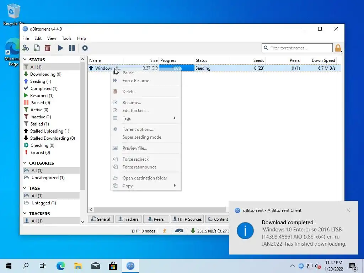Viewport: 364px width, 273px height.
Task: Click the blue info icon in notification
Action: (x=245, y=230)
